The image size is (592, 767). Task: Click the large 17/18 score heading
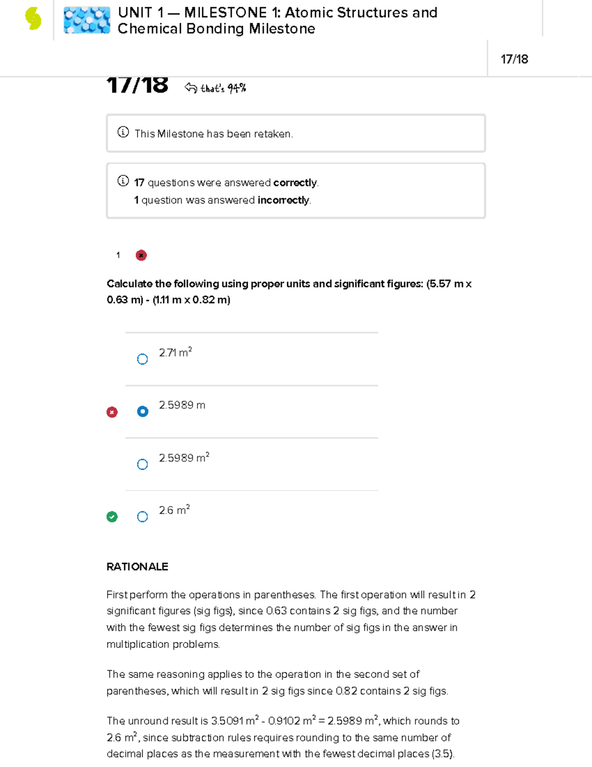coord(137,85)
